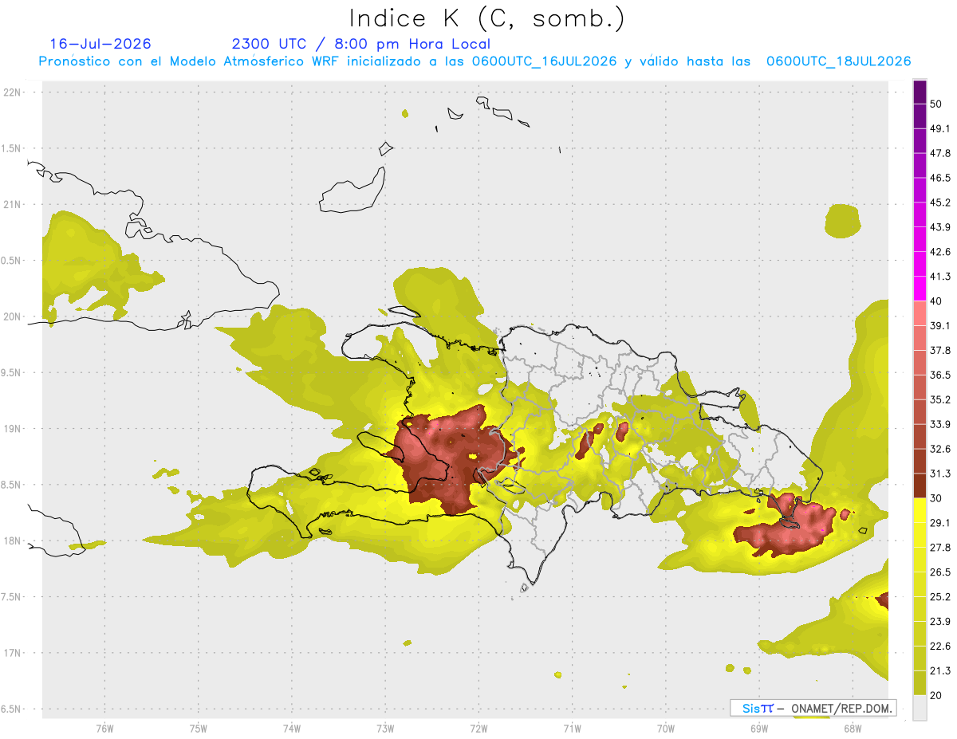
Task: Click the legend value "49.1"
Action: point(940,128)
